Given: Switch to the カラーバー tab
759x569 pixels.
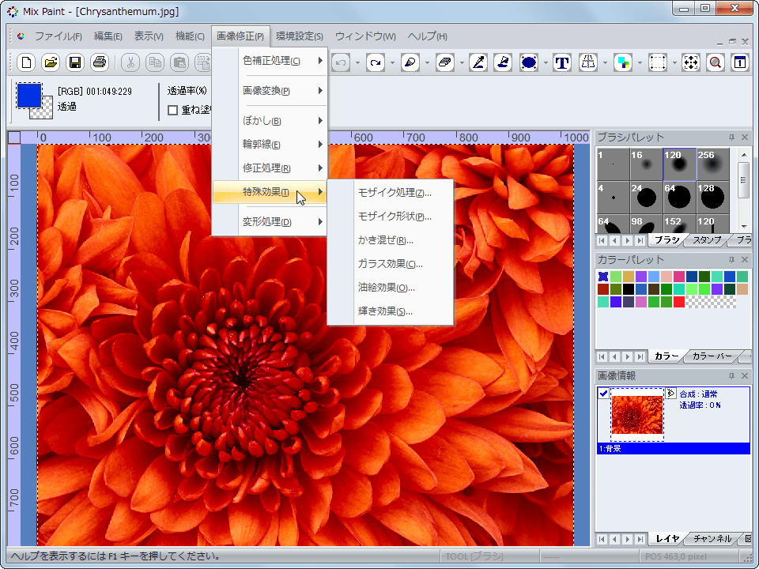Looking at the screenshot, I should pos(712,356).
